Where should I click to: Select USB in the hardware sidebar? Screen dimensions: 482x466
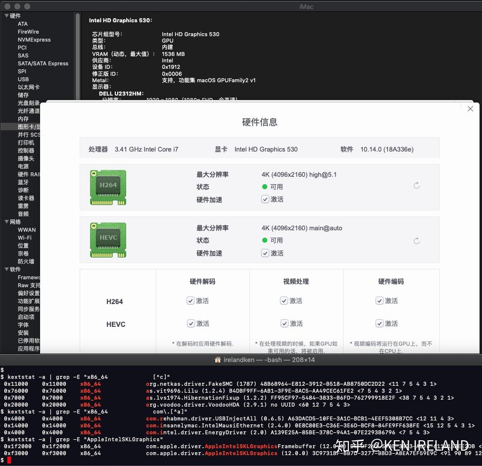pos(23,79)
